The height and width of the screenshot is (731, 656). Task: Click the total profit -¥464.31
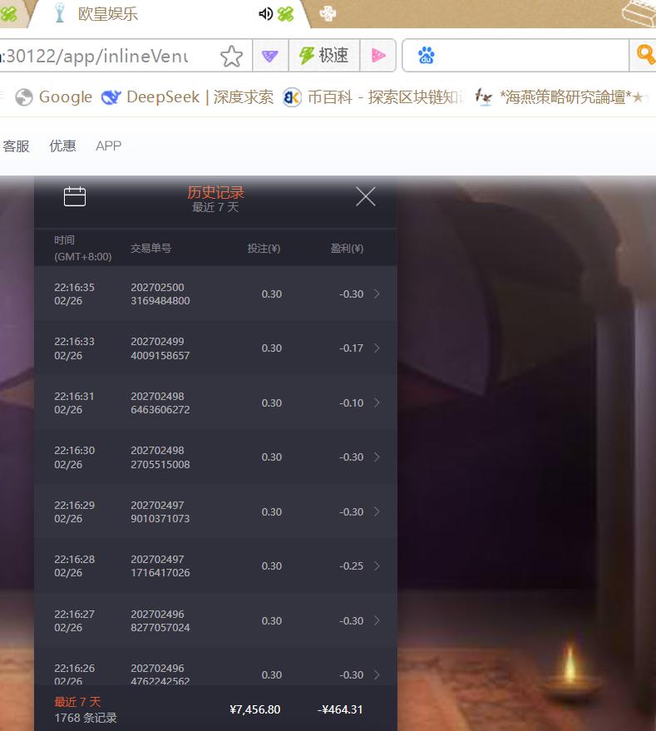[x=340, y=709]
